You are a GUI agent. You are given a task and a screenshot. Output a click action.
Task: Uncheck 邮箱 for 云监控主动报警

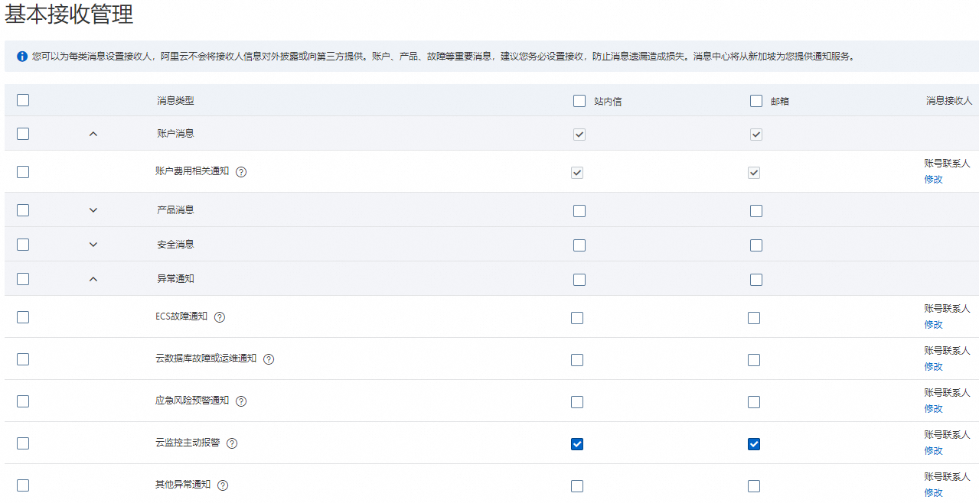coord(754,444)
